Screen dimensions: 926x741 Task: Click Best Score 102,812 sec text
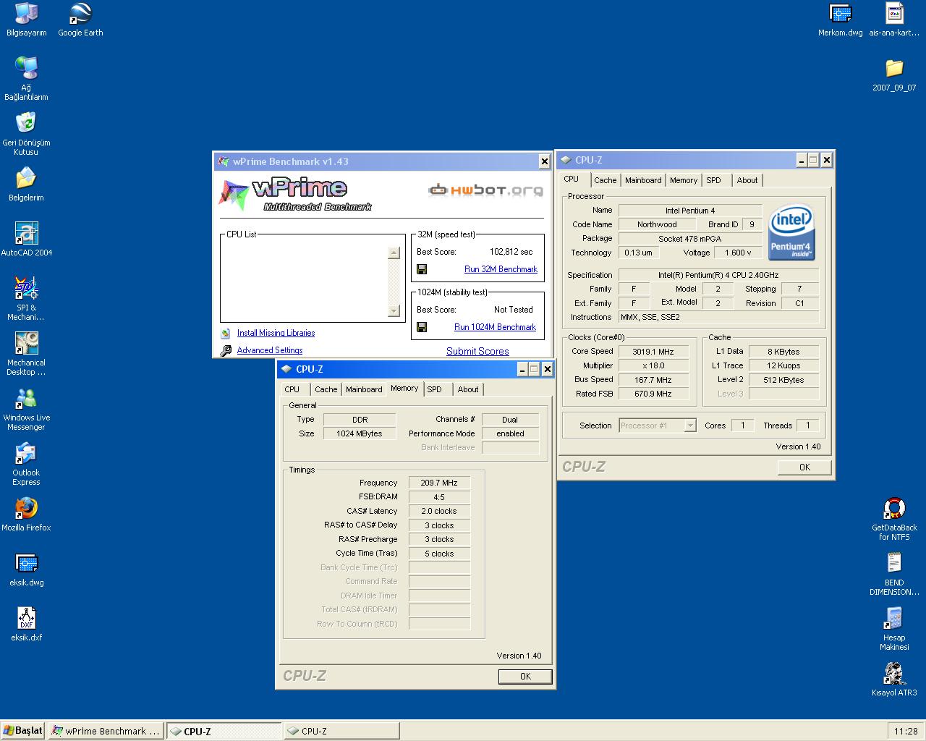point(511,252)
